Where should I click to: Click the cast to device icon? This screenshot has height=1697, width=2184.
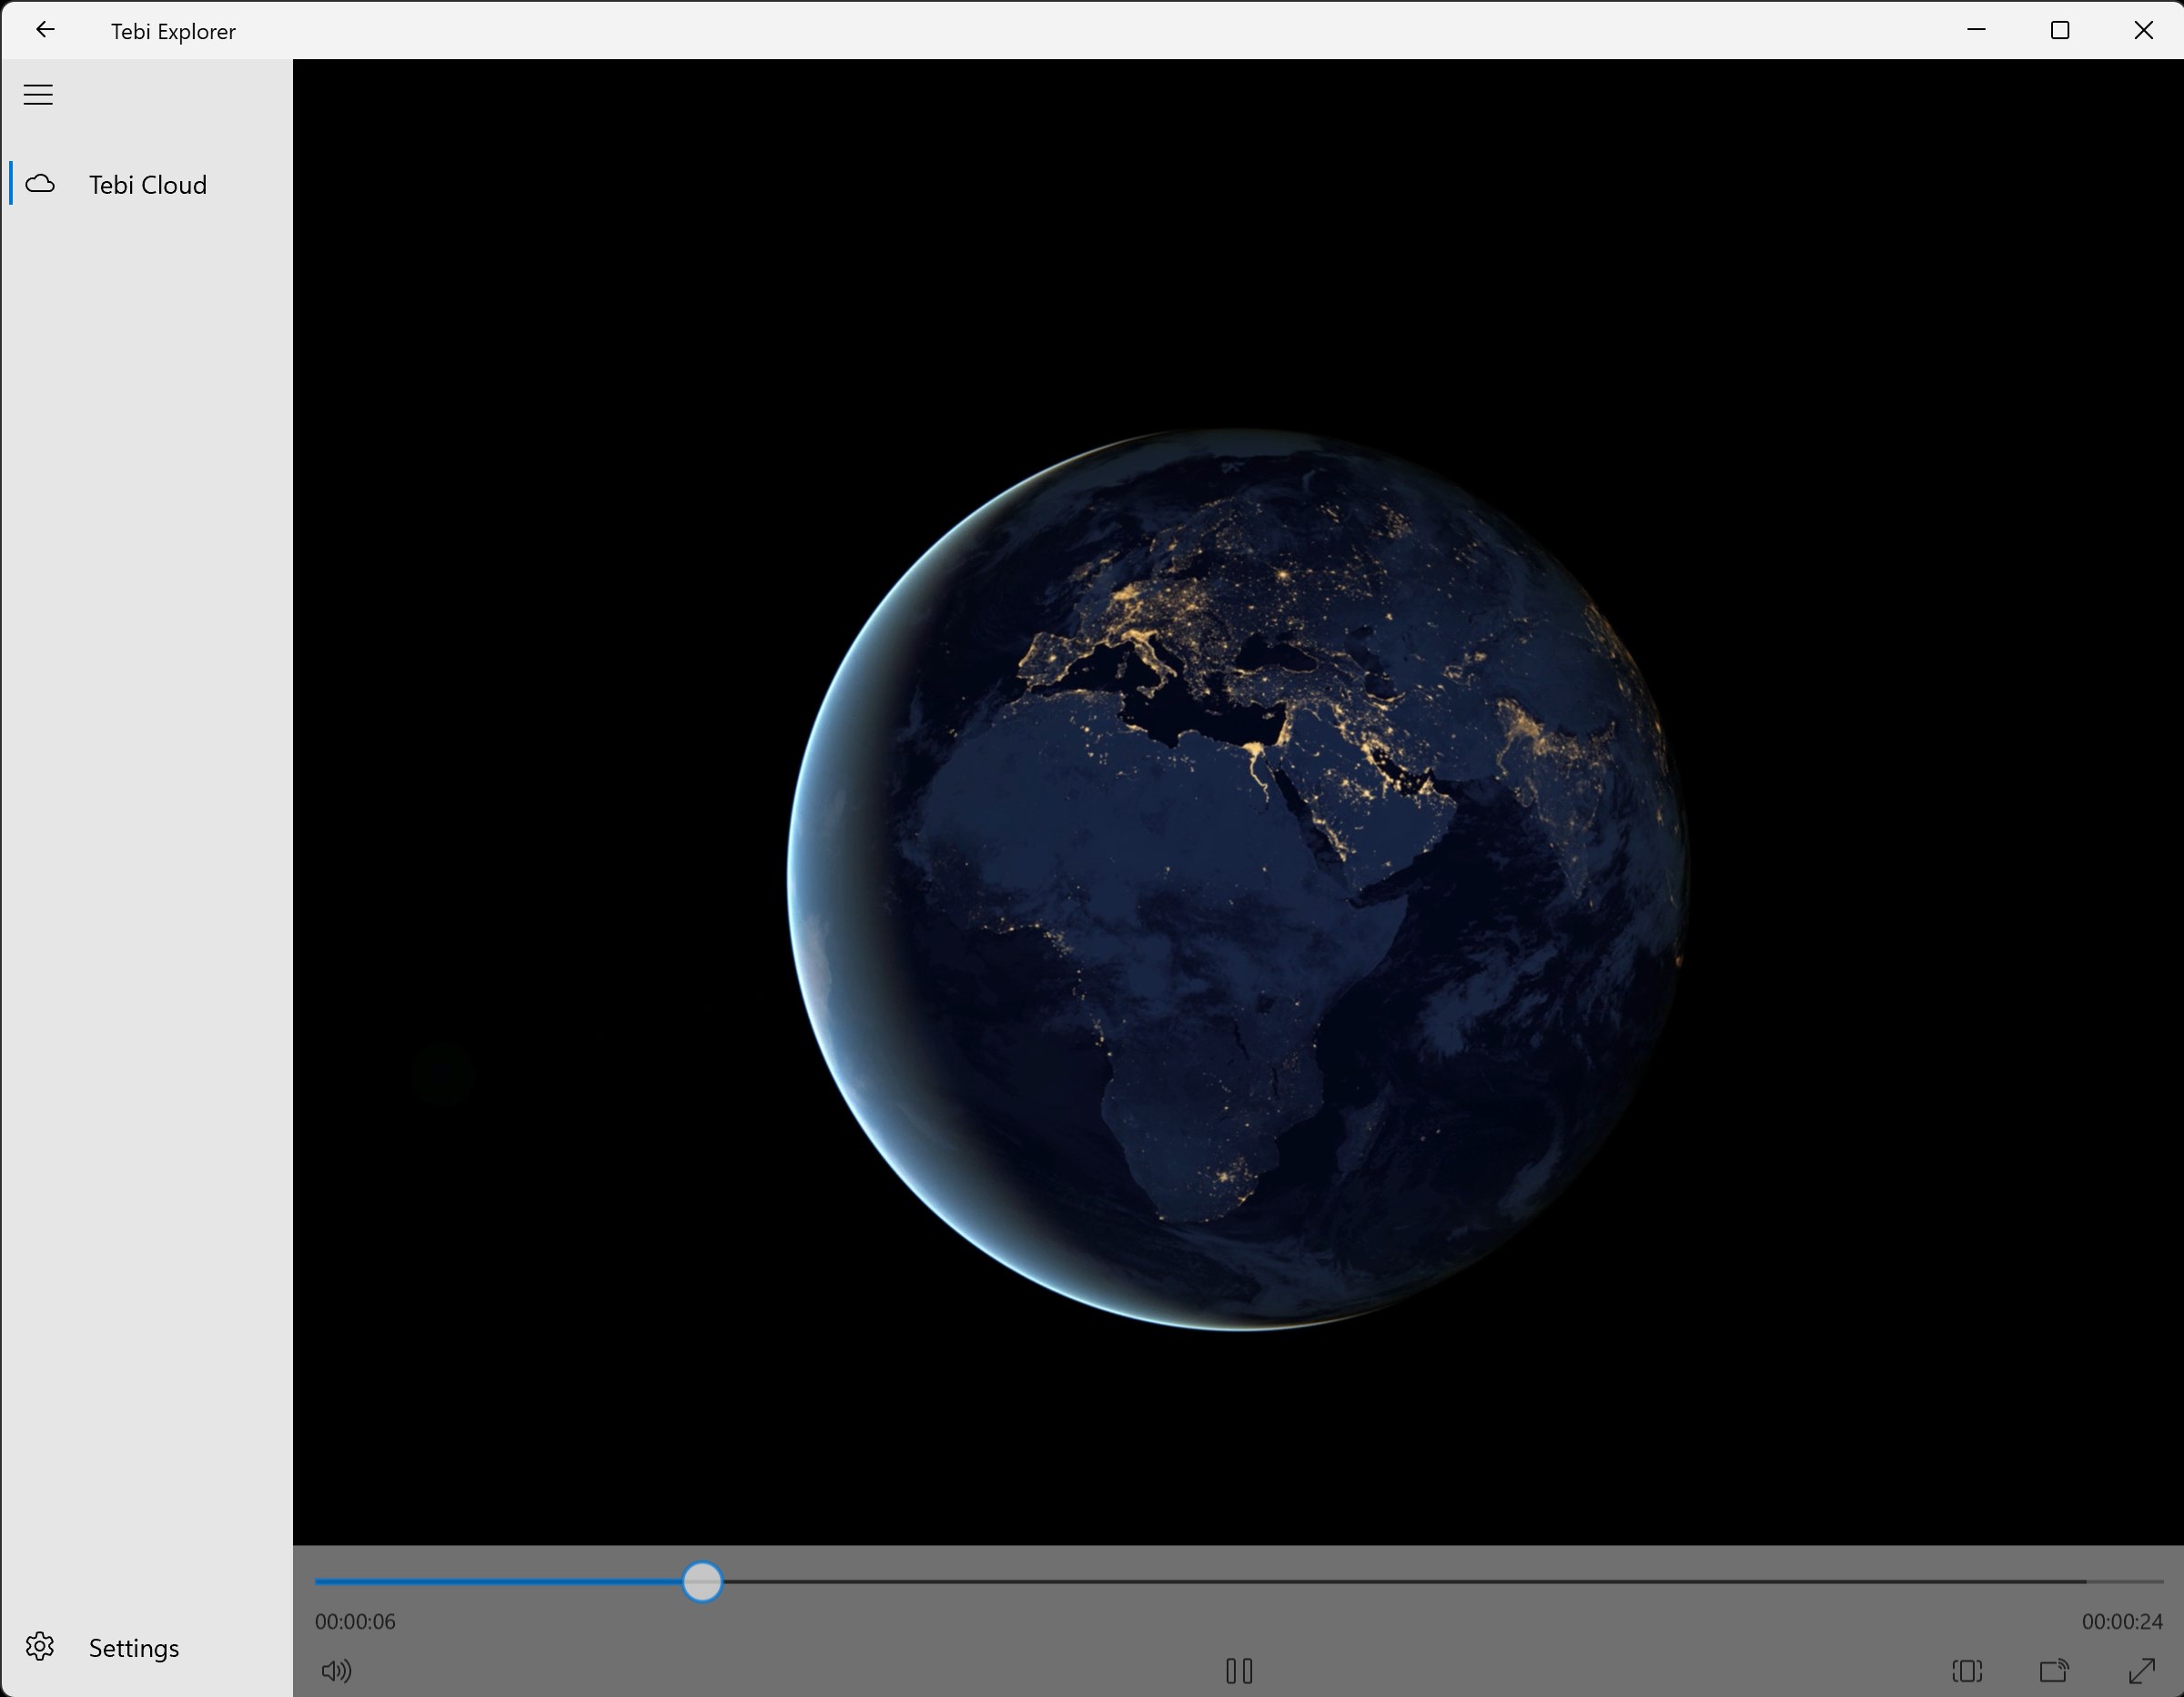[x=2054, y=1670]
